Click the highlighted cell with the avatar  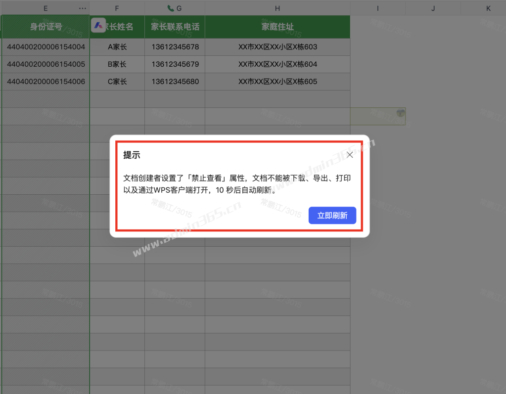tap(378, 116)
